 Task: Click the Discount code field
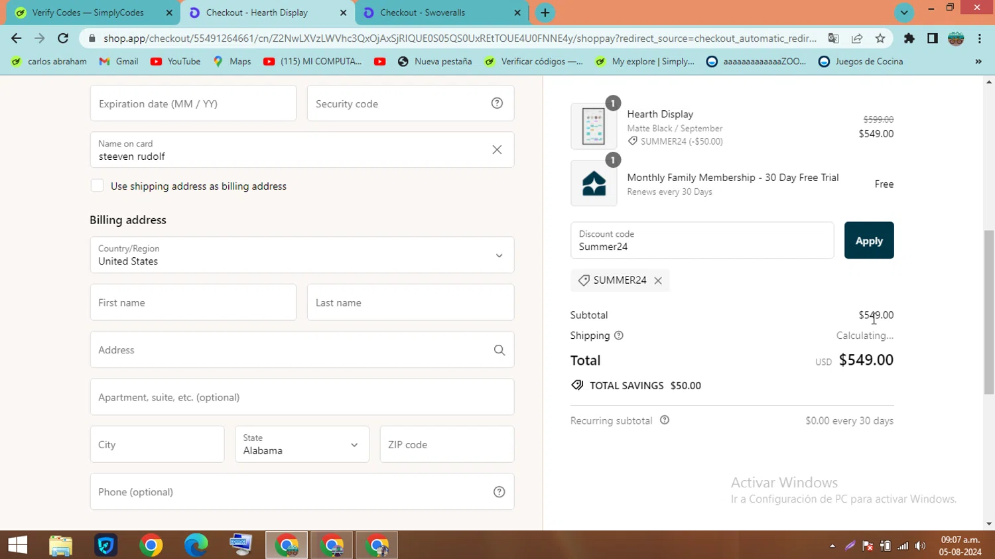(x=702, y=241)
